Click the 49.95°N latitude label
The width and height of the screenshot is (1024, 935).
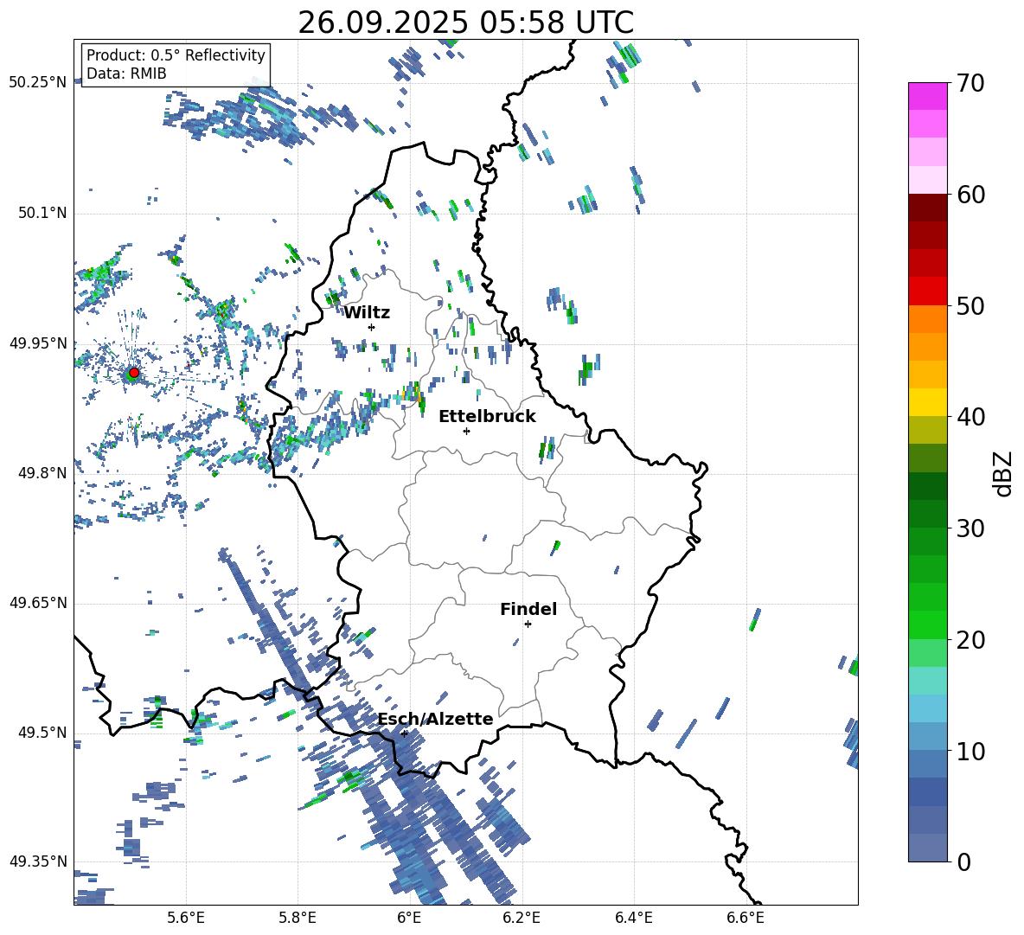[38, 343]
